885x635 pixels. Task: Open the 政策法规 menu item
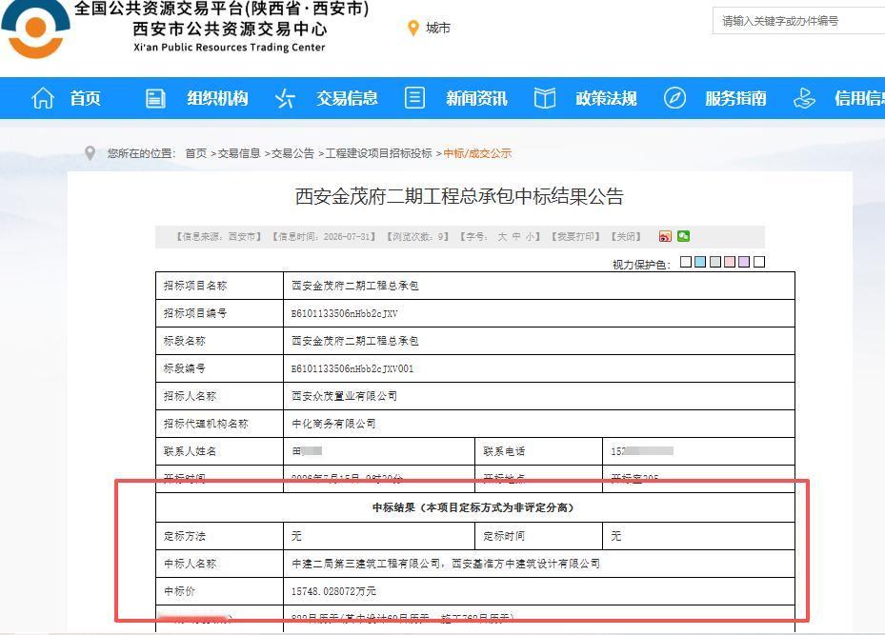tap(606, 98)
